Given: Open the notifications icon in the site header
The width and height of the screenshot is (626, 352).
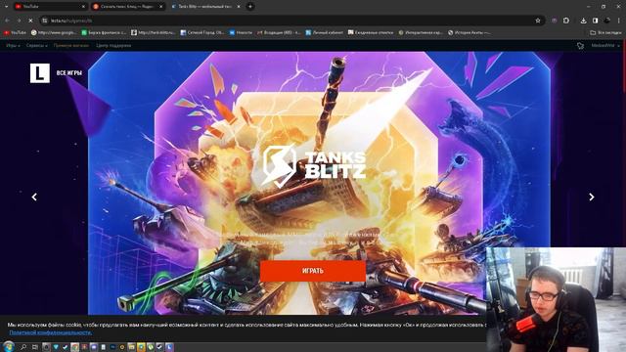Looking at the screenshot, I should [580, 46].
